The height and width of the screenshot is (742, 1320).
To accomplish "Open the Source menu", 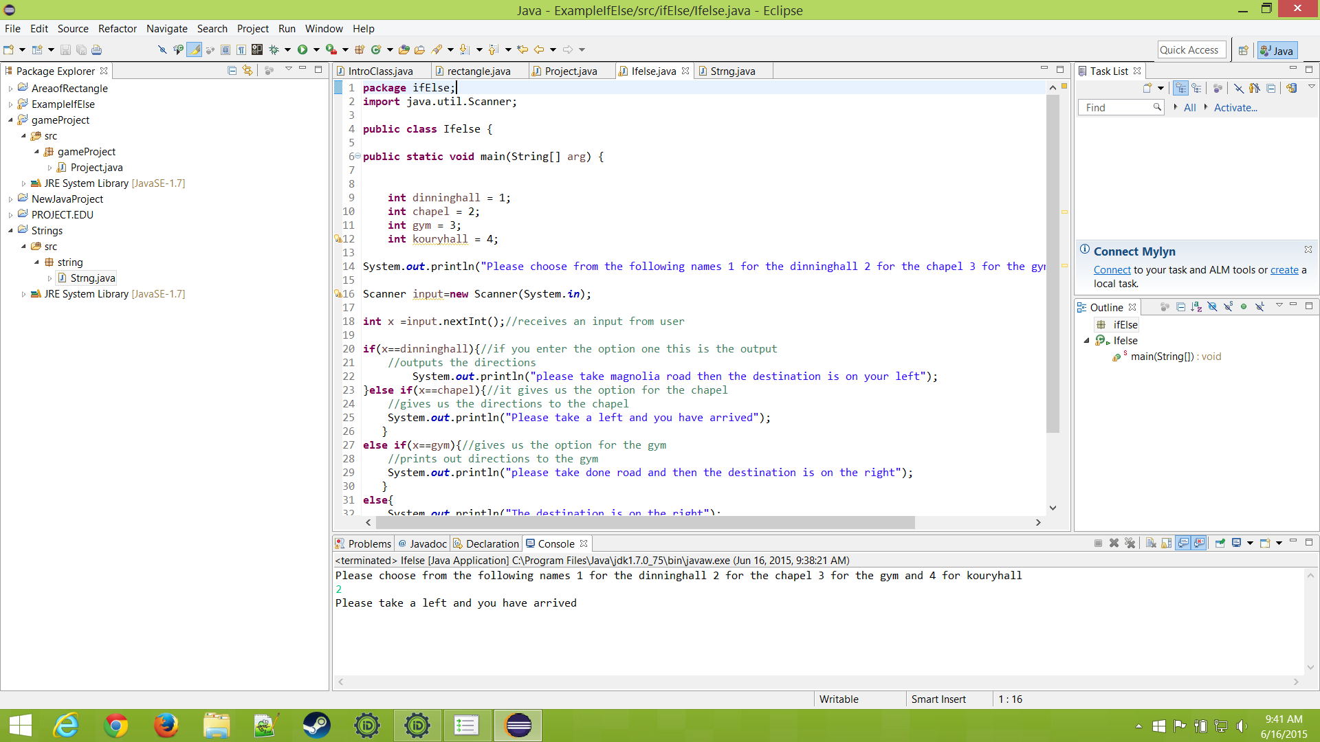I will click(x=73, y=29).
